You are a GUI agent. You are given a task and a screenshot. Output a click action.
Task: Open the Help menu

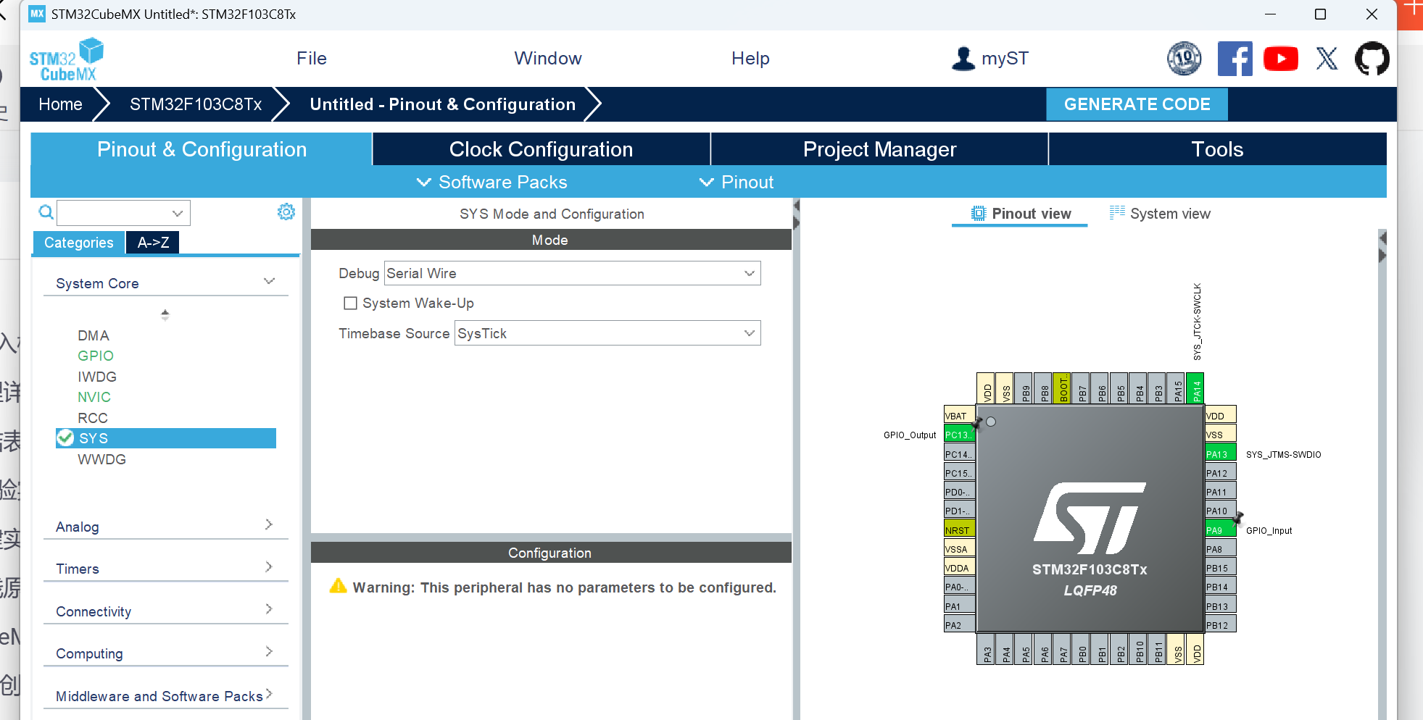750,59
